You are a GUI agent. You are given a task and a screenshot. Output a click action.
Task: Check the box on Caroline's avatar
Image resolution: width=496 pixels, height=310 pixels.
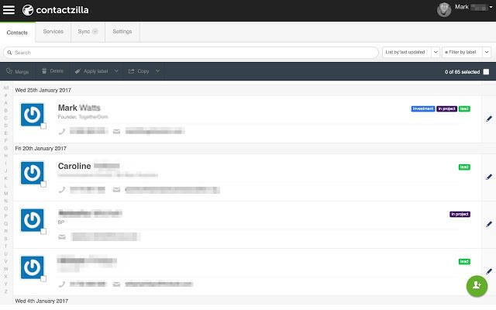pyautogui.click(x=43, y=184)
